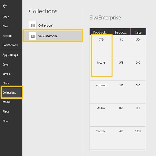Click the SivaEnterprise table icon
Image resolution: width=156 pixels, height=156 pixels.
pos(33,36)
